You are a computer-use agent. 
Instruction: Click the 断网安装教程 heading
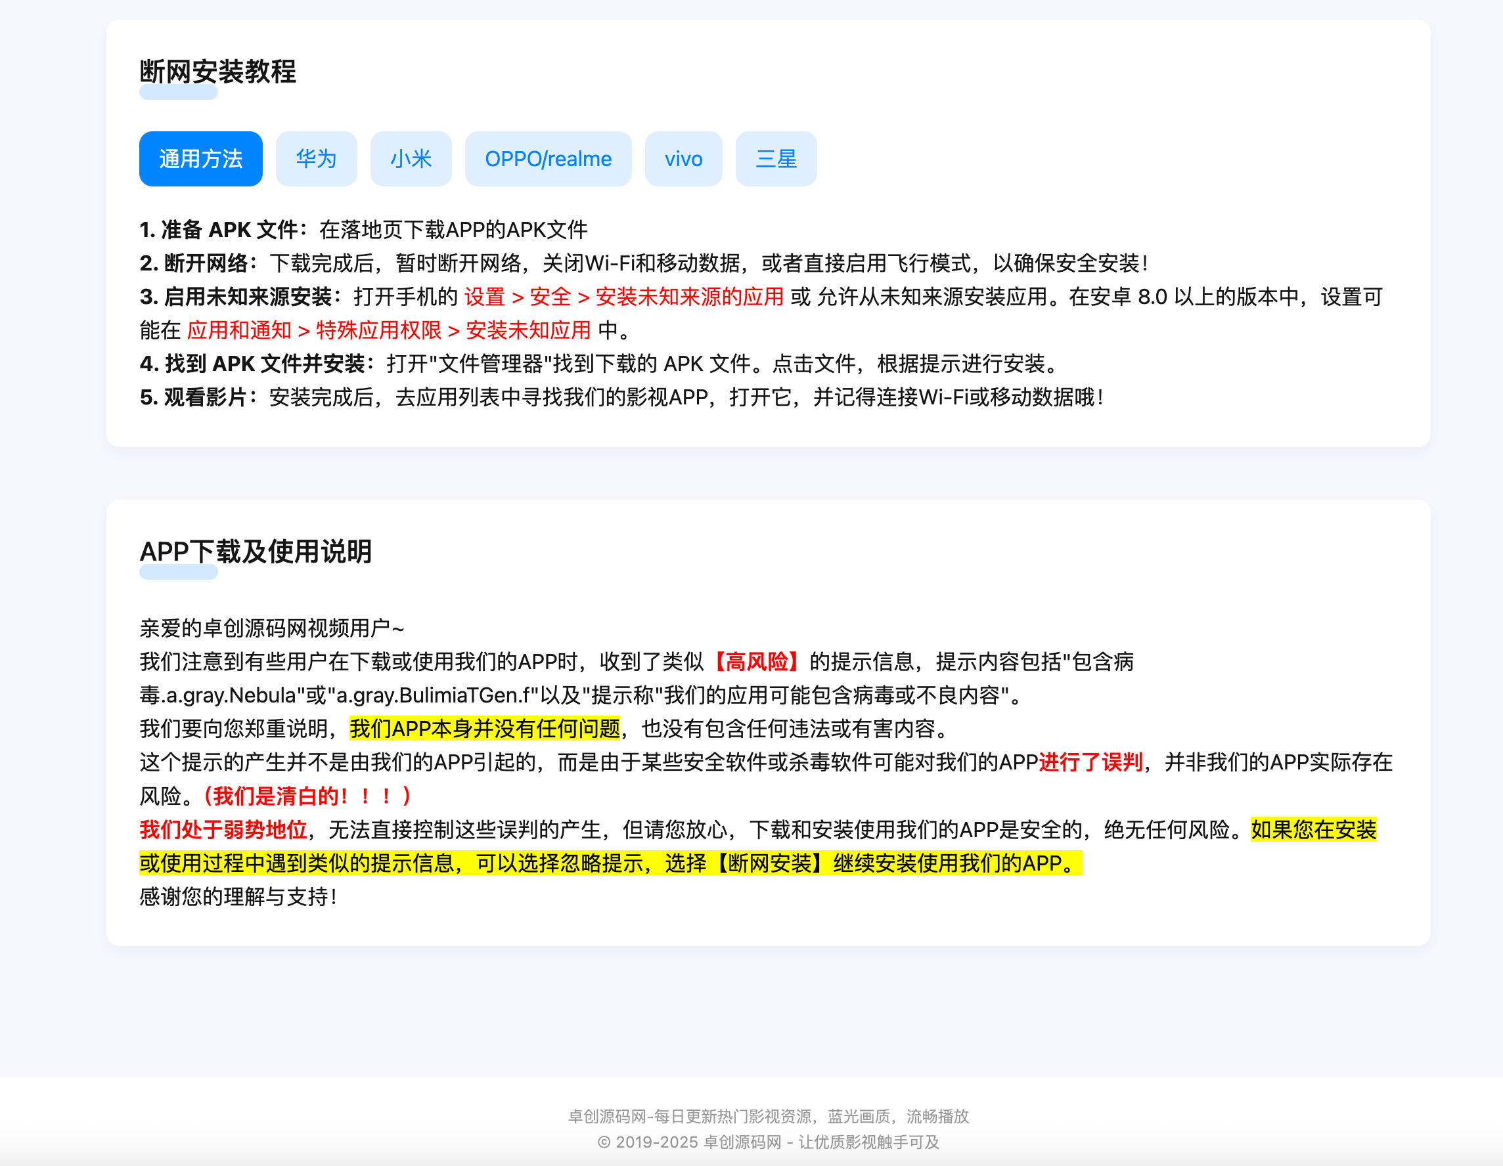[x=217, y=72]
